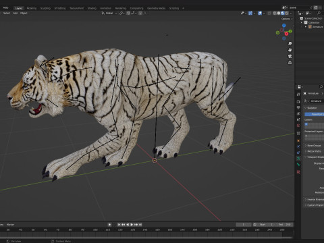The height and width of the screenshot is (243, 324).
Task: Open the Geometry Nodes workspace tab
Action: pos(156,8)
